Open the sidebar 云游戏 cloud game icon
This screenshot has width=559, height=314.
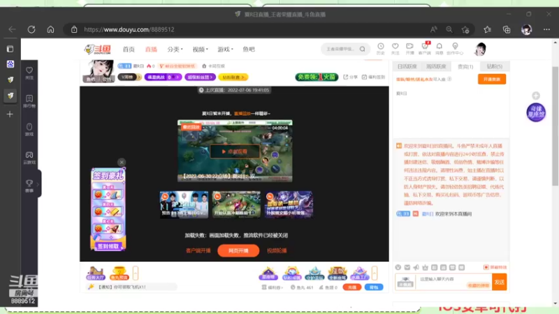(29, 158)
